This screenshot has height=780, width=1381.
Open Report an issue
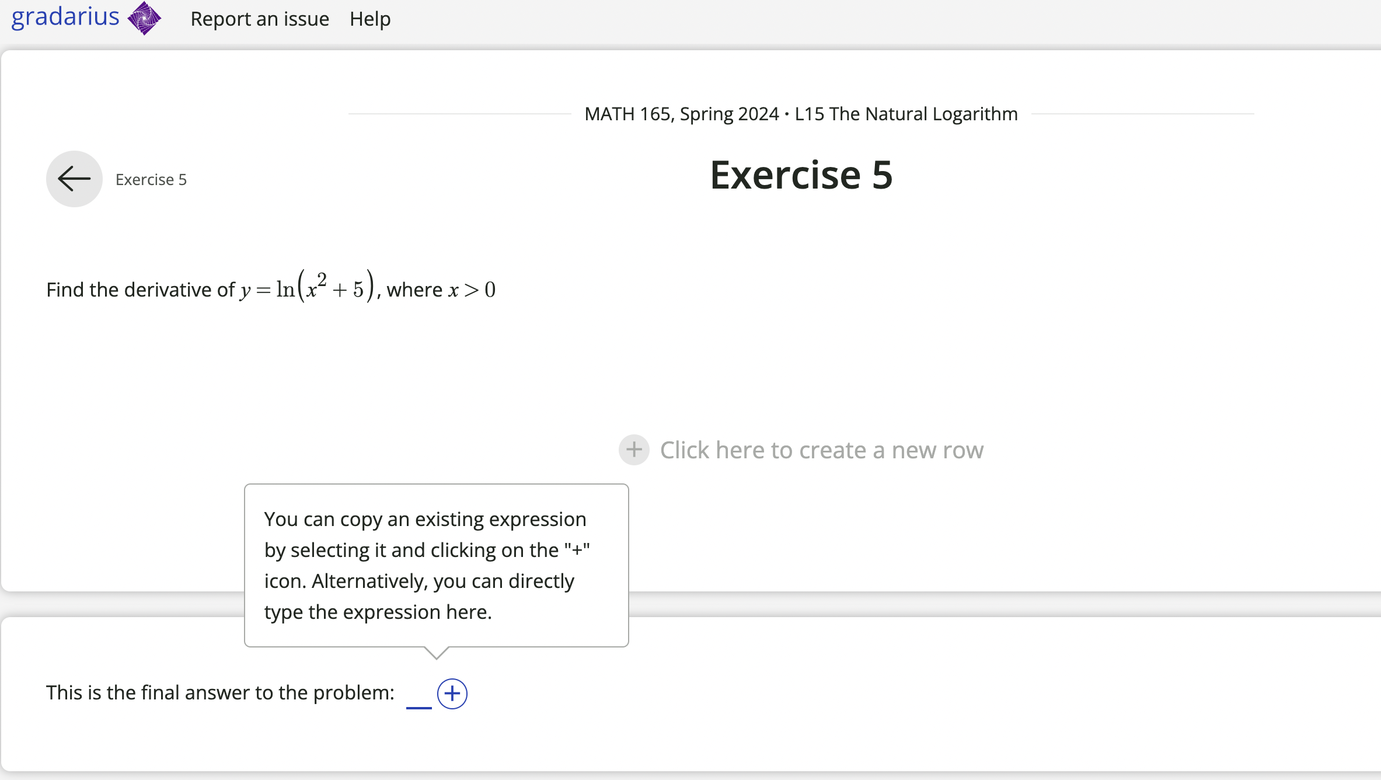click(x=259, y=19)
